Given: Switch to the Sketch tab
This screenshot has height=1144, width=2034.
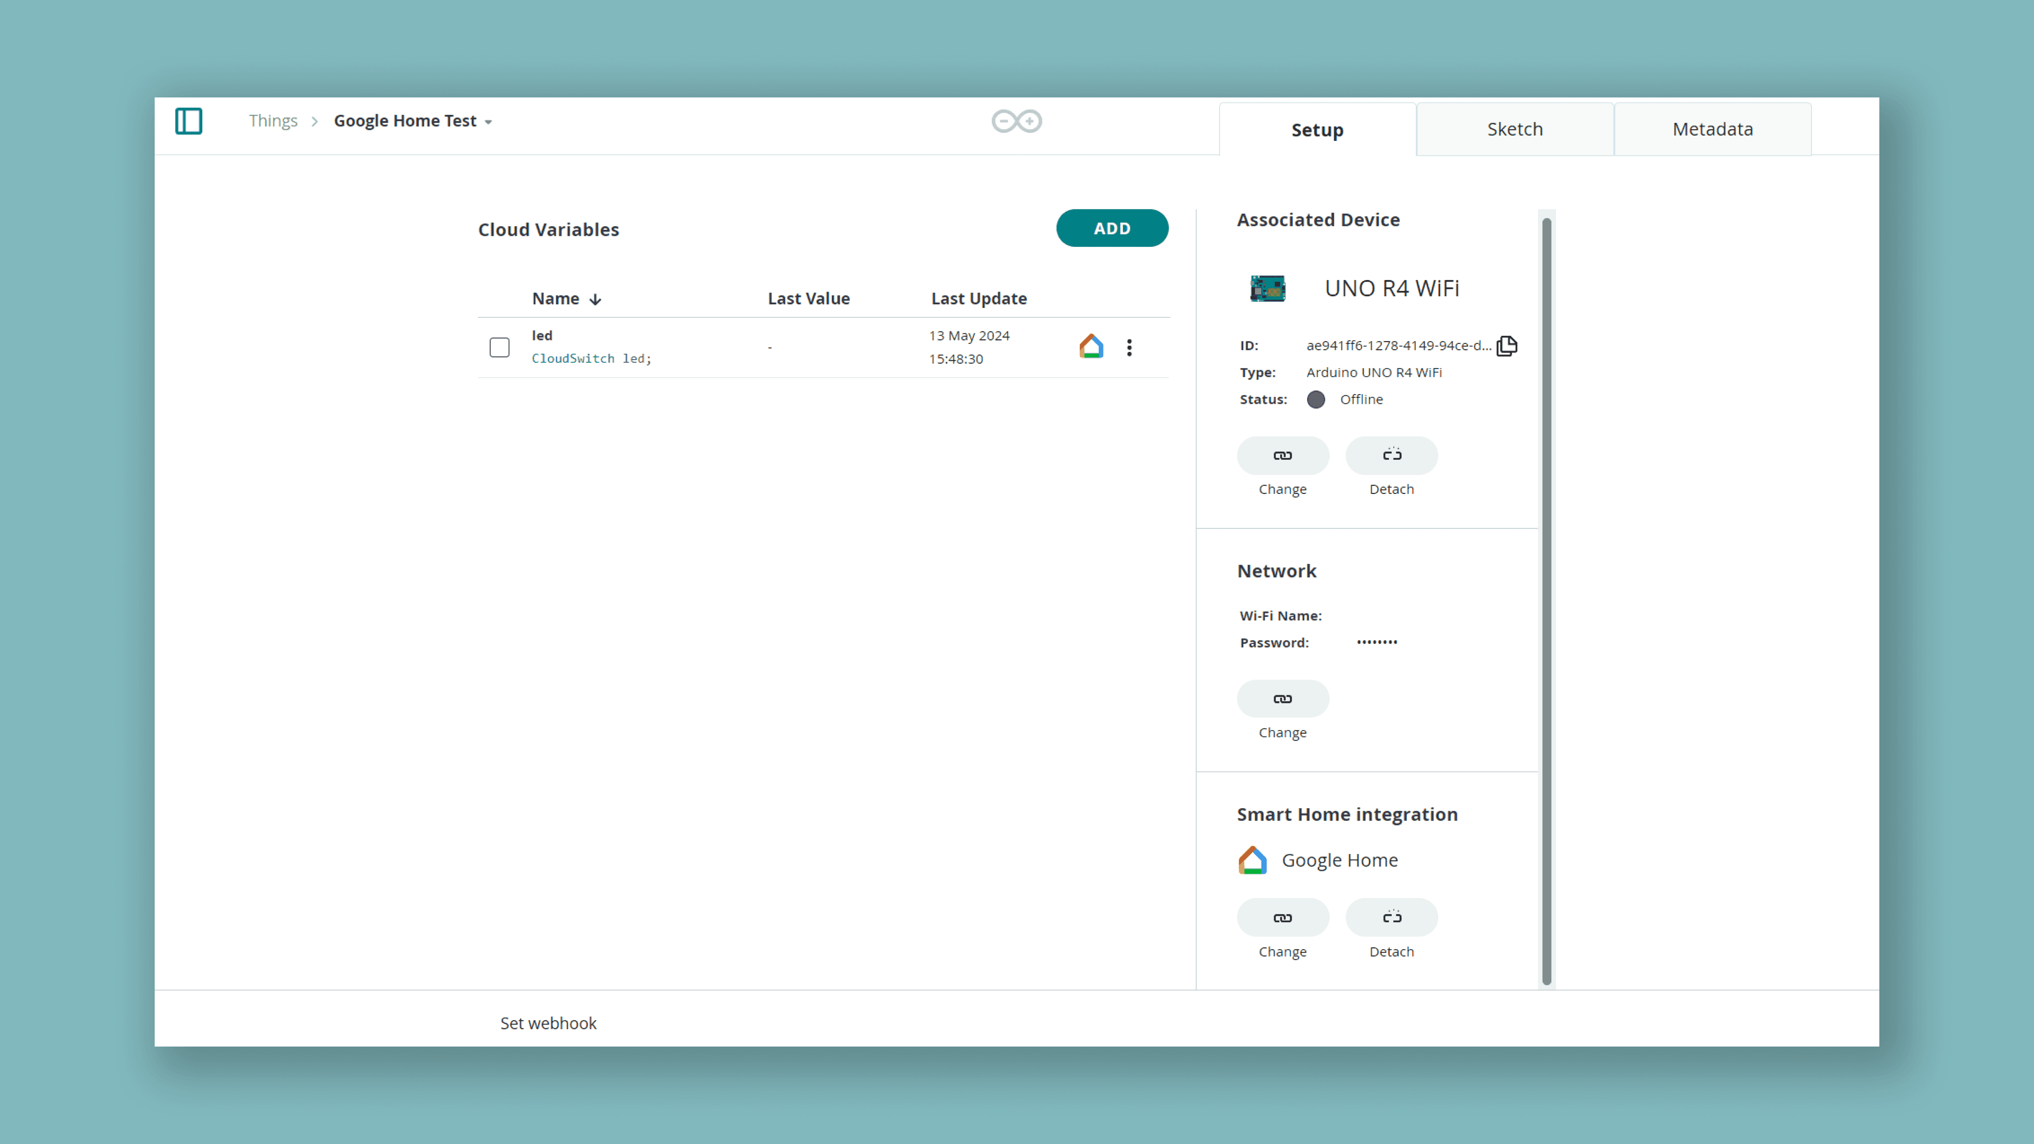Looking at the screenshot, I should point(1515,129).
